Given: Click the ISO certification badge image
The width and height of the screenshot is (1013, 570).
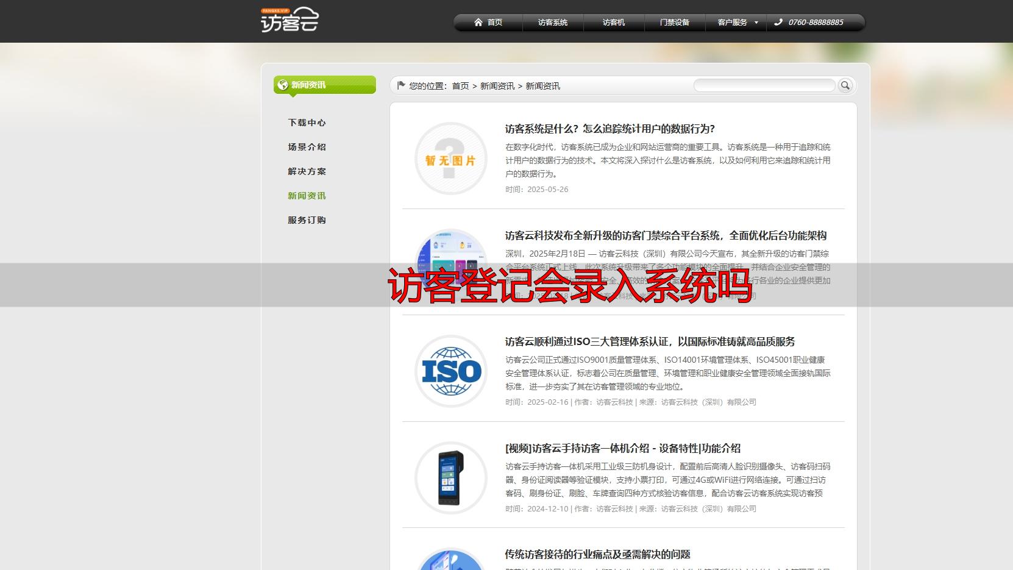Looking at the screenshot, I should click(450, 372).
